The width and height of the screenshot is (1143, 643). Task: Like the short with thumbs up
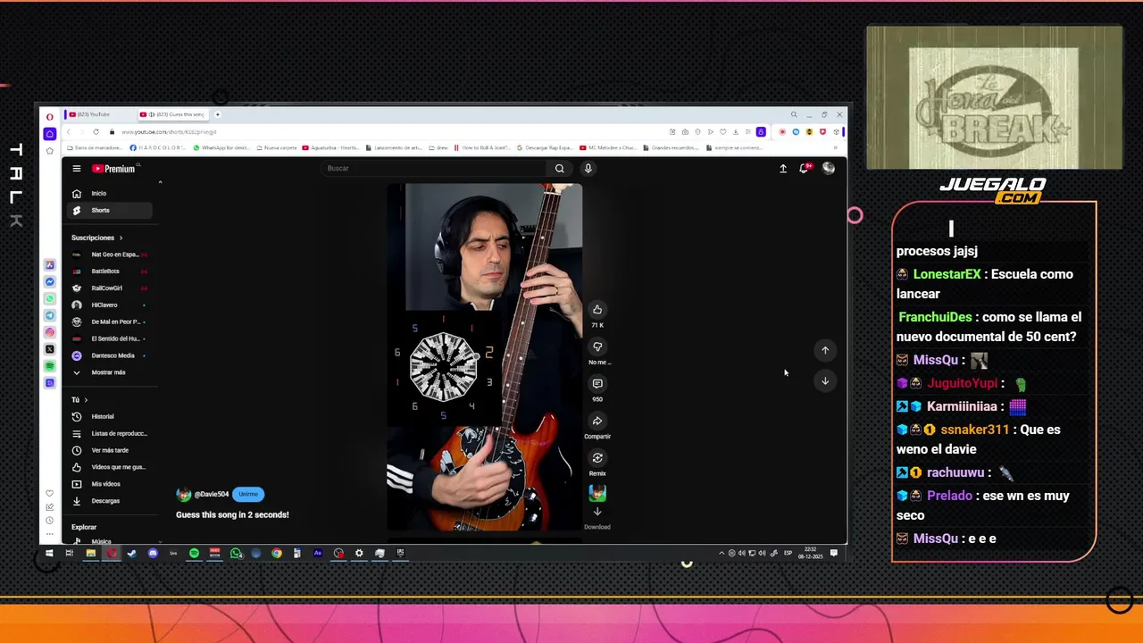click(597, 310)
